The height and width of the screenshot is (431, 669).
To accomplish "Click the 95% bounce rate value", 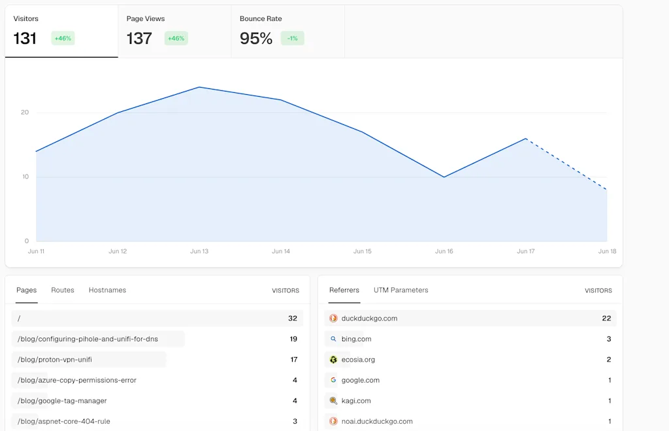I will point(256,39).
